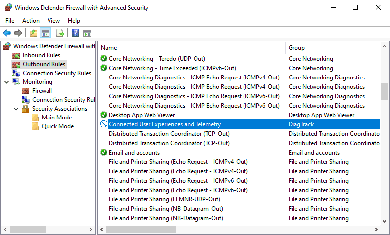Select Desktop App Web Viewer rule name
Screen dimensions: 390x235
coord(142,115)
